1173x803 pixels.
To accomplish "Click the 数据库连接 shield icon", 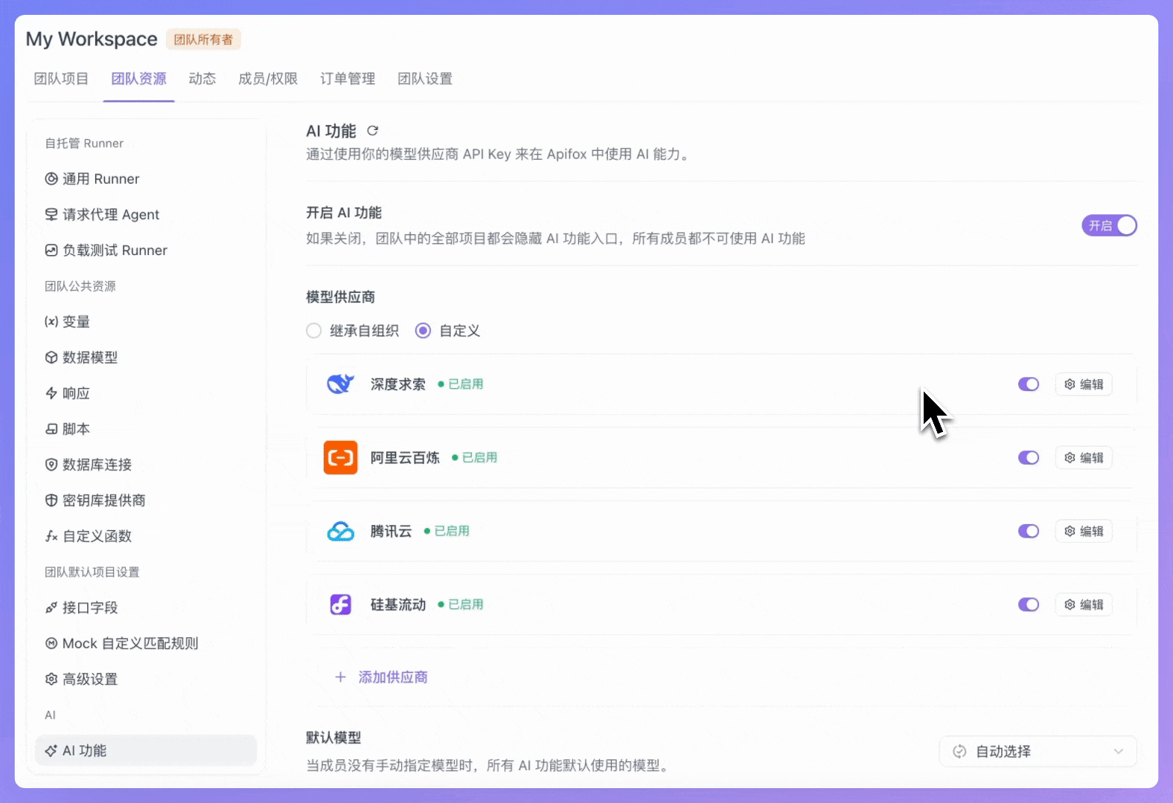I will click(x=51, y=465).
